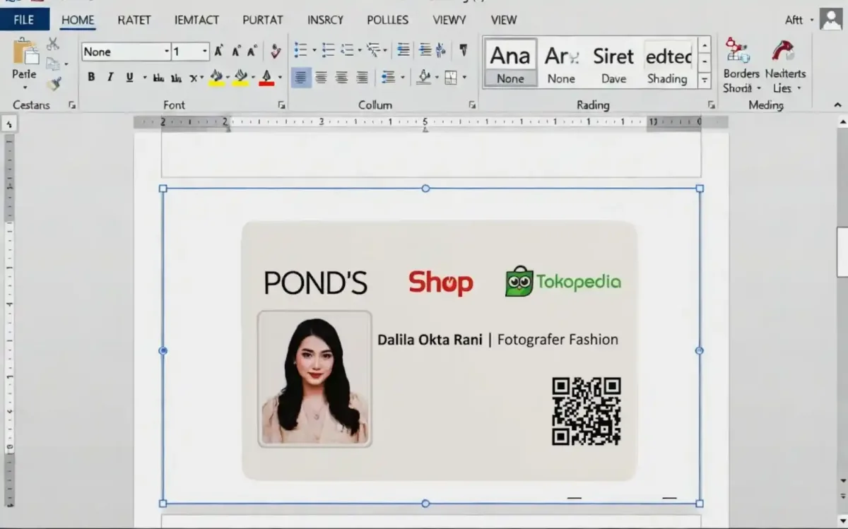
Task: Click the first text highlight marker icon
Action: 216,77
